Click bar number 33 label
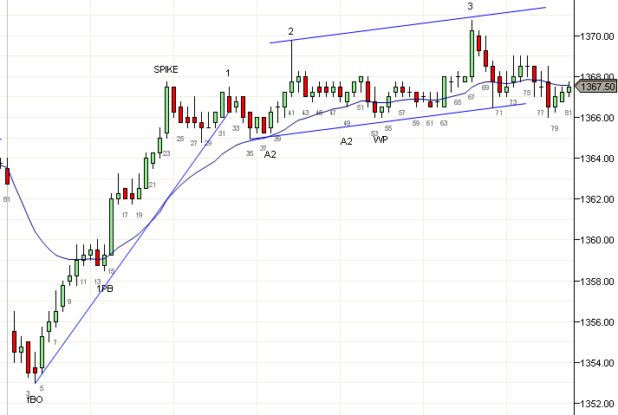The height and width of the screenshot is (415, 618). click(x=236, y=128)
